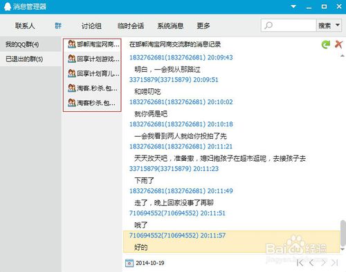Select the highlighted message 好的
Image resolution: width=346 pixels, height=272 pixels.
140,247
